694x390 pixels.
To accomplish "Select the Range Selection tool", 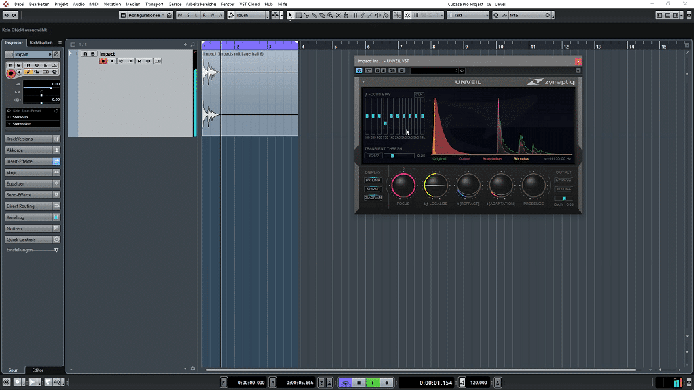I will point(299,15).
